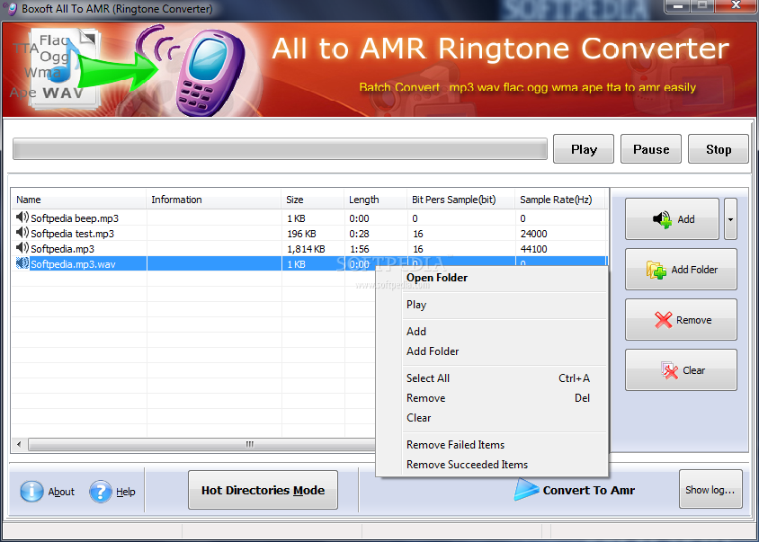Click the 1,814 KB size cell
Screen dimensions: 759x542
click(x=306, y=249)
